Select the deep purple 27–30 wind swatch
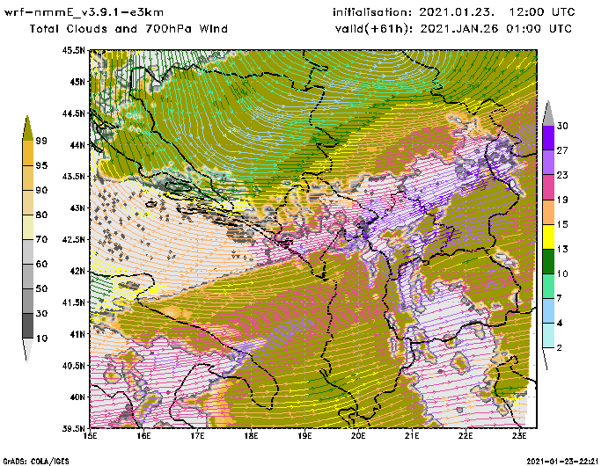Viewport: 616px width, 466px height. pos(548,138)
